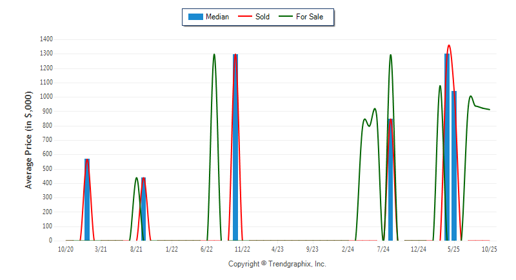Viewport: 516px width, 280px height.
Task: Click the green For Sale legend line marker
Action: (x=286, y=17)
